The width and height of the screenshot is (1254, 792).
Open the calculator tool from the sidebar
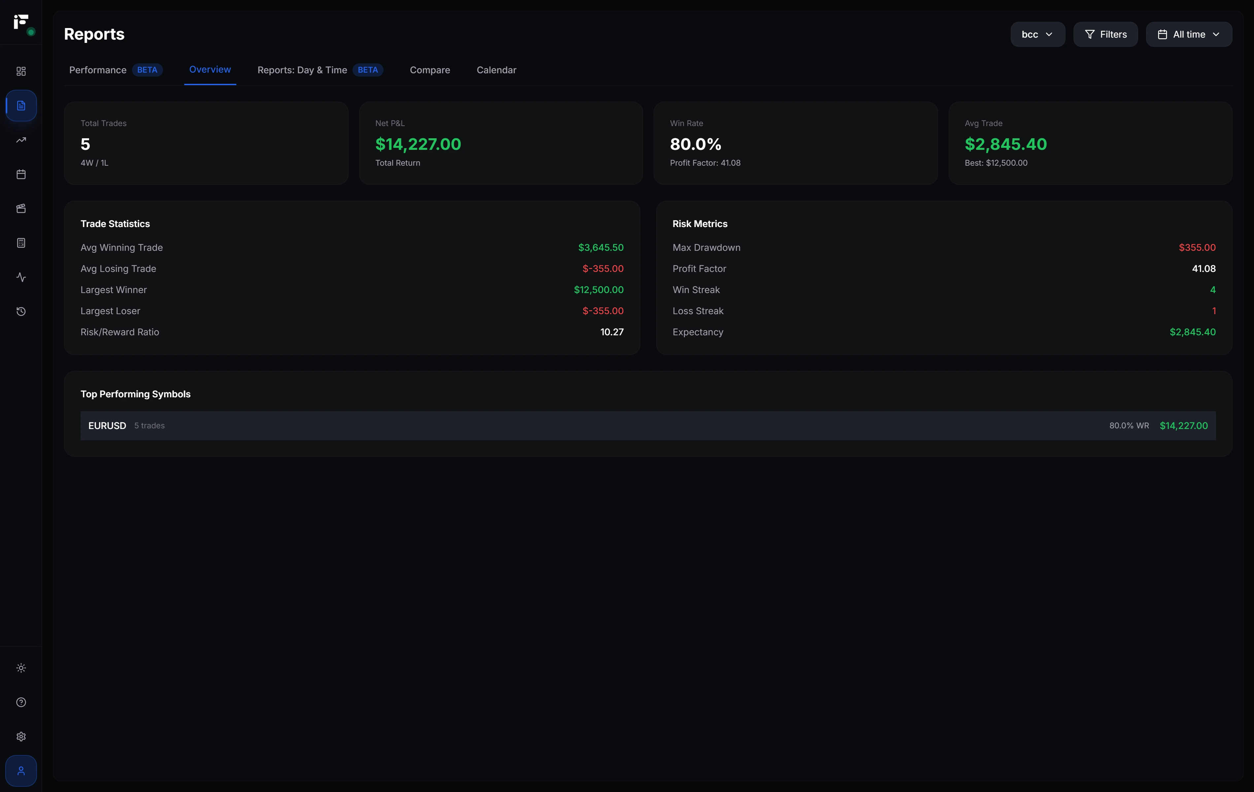pos(21,243)
